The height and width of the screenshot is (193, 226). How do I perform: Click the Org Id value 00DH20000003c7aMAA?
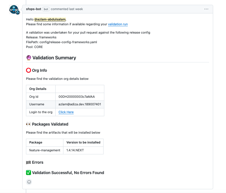pyautogui.click(x=77, y=97)
